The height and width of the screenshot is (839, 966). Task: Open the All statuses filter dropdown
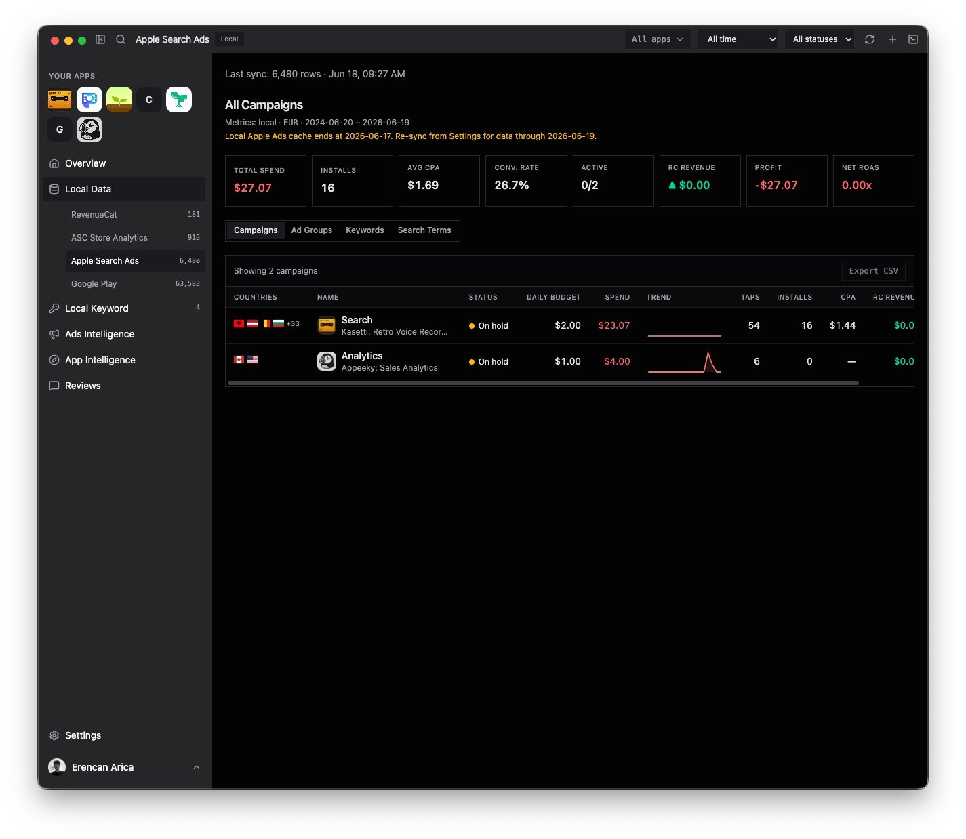tap(820, 39)
